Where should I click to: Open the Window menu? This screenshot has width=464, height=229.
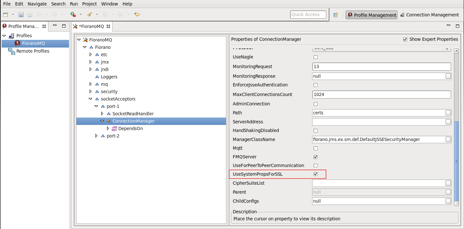tap(110, 4)
